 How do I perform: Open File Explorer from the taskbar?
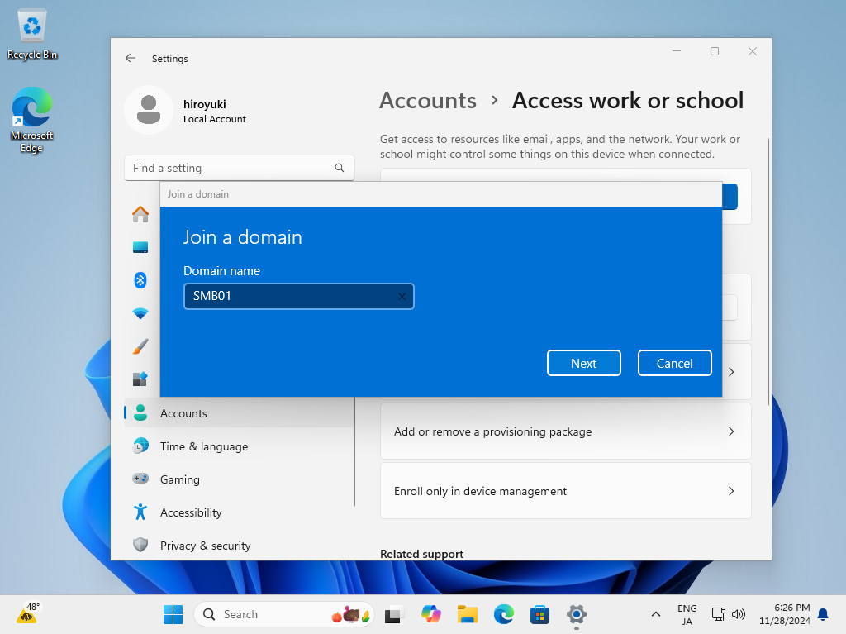point(468,614)
